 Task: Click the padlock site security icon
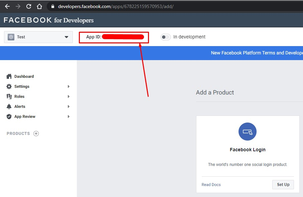point(52,6)
